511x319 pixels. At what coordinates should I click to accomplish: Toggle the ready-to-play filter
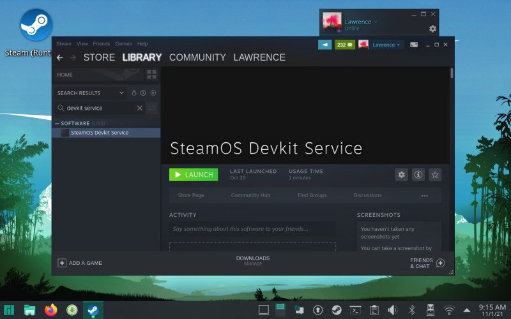[x=153, y=93]
